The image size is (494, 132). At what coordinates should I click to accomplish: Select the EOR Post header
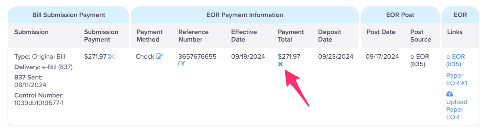click(400, 15)
